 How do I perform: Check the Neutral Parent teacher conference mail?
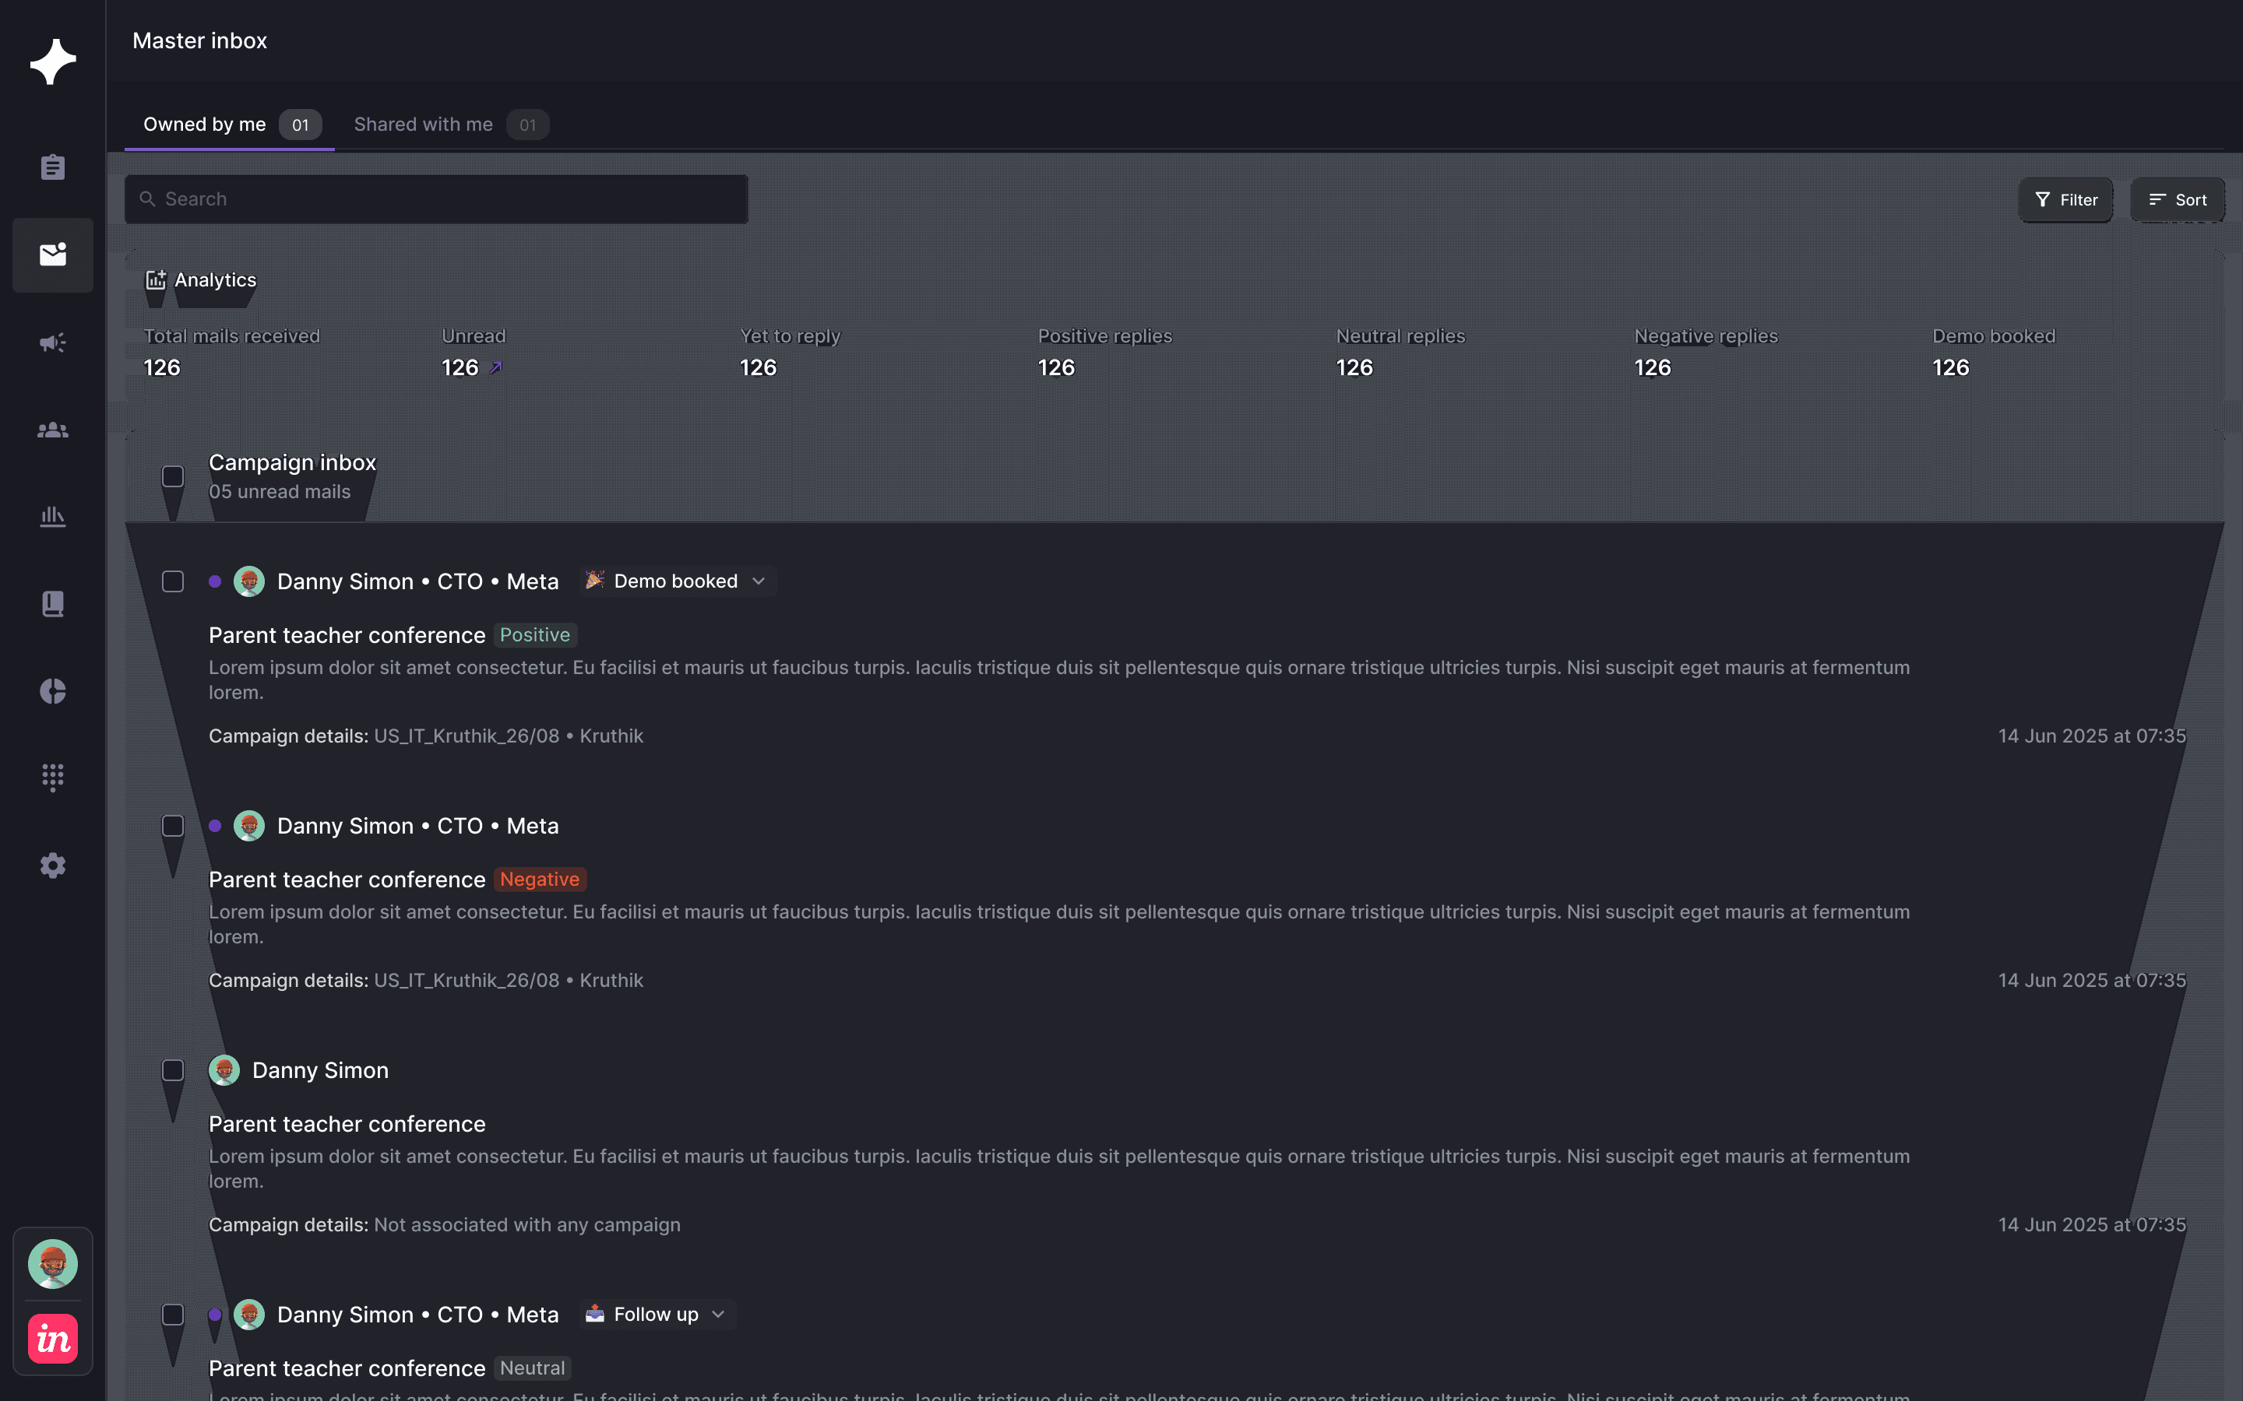click(174, 1315)
